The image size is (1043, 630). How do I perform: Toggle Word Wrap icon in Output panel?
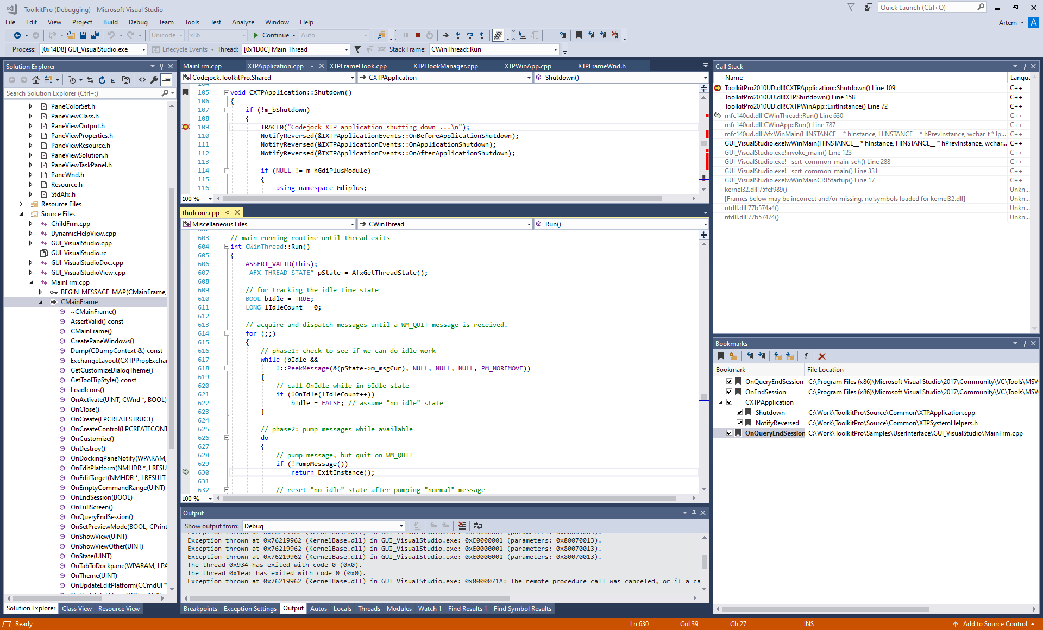click(478, 526)
